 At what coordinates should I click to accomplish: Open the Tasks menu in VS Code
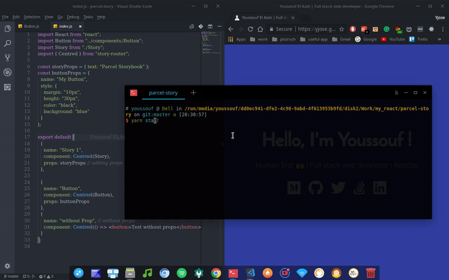coord(88,17)
